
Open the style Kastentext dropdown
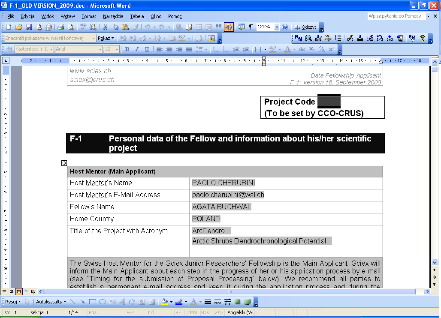51,49
